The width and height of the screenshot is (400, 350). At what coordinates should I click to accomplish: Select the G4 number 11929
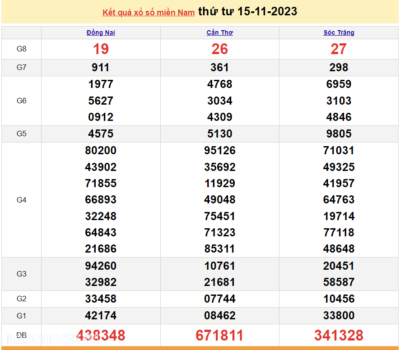[x=220, y=183]
